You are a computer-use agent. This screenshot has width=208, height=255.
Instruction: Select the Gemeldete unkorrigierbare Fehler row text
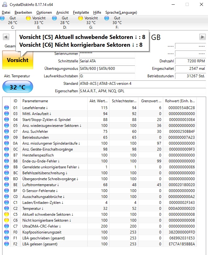coord(51,167)
